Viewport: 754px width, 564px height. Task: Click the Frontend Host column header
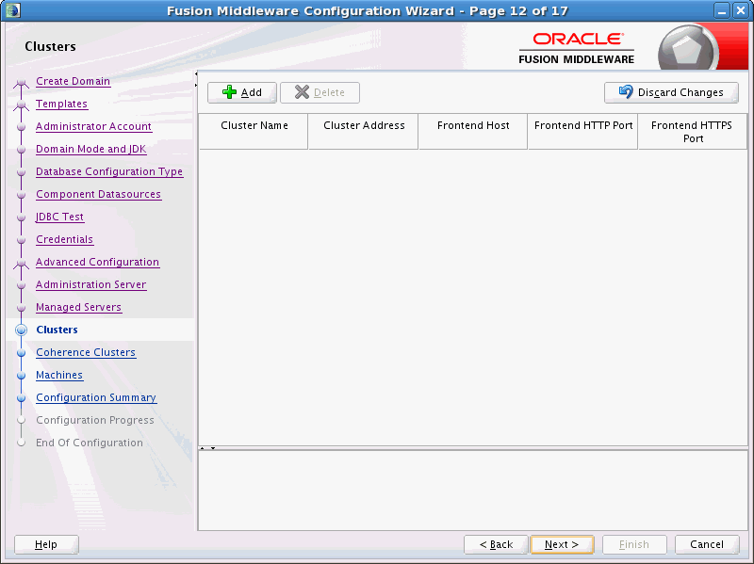tap(473, 131)
